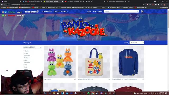
Task: Filter by Music category
Action: coord(25,60)
